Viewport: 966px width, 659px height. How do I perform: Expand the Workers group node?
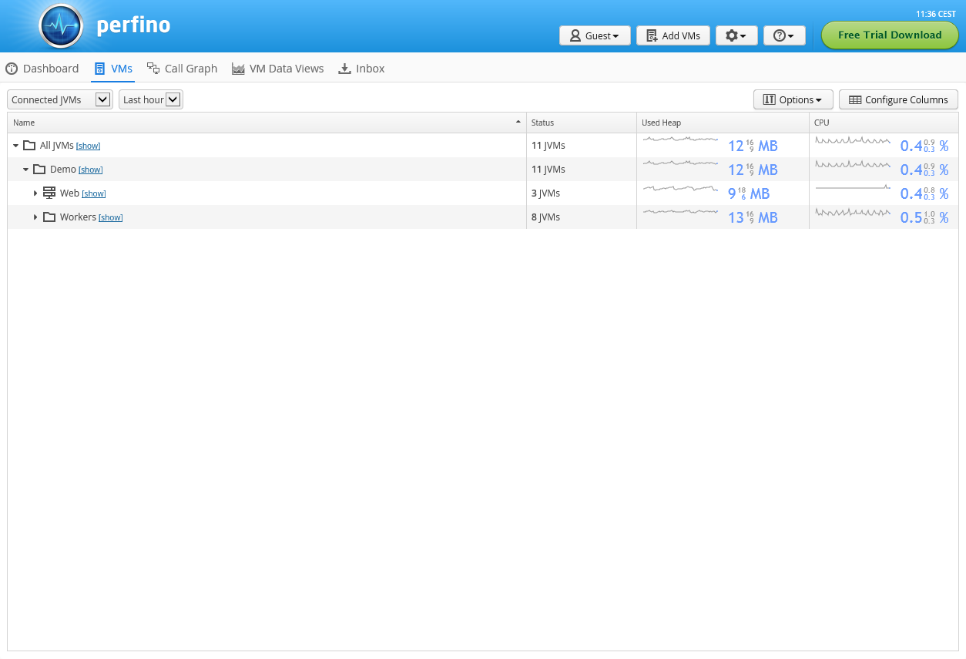pos(35,217)
